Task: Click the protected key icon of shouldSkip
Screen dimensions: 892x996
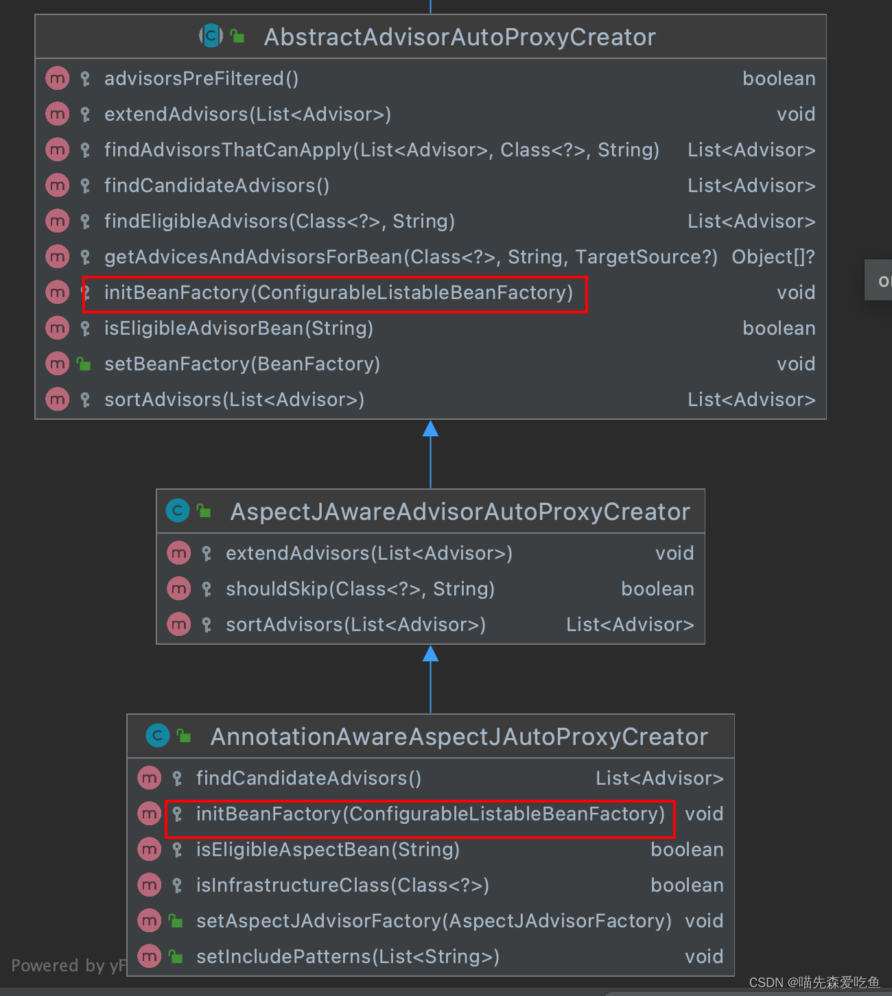Action: click(207, 589)
